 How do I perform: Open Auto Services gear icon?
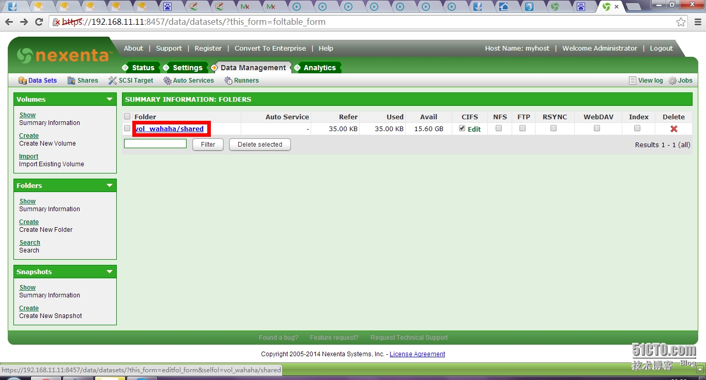[x=167, y=81]
